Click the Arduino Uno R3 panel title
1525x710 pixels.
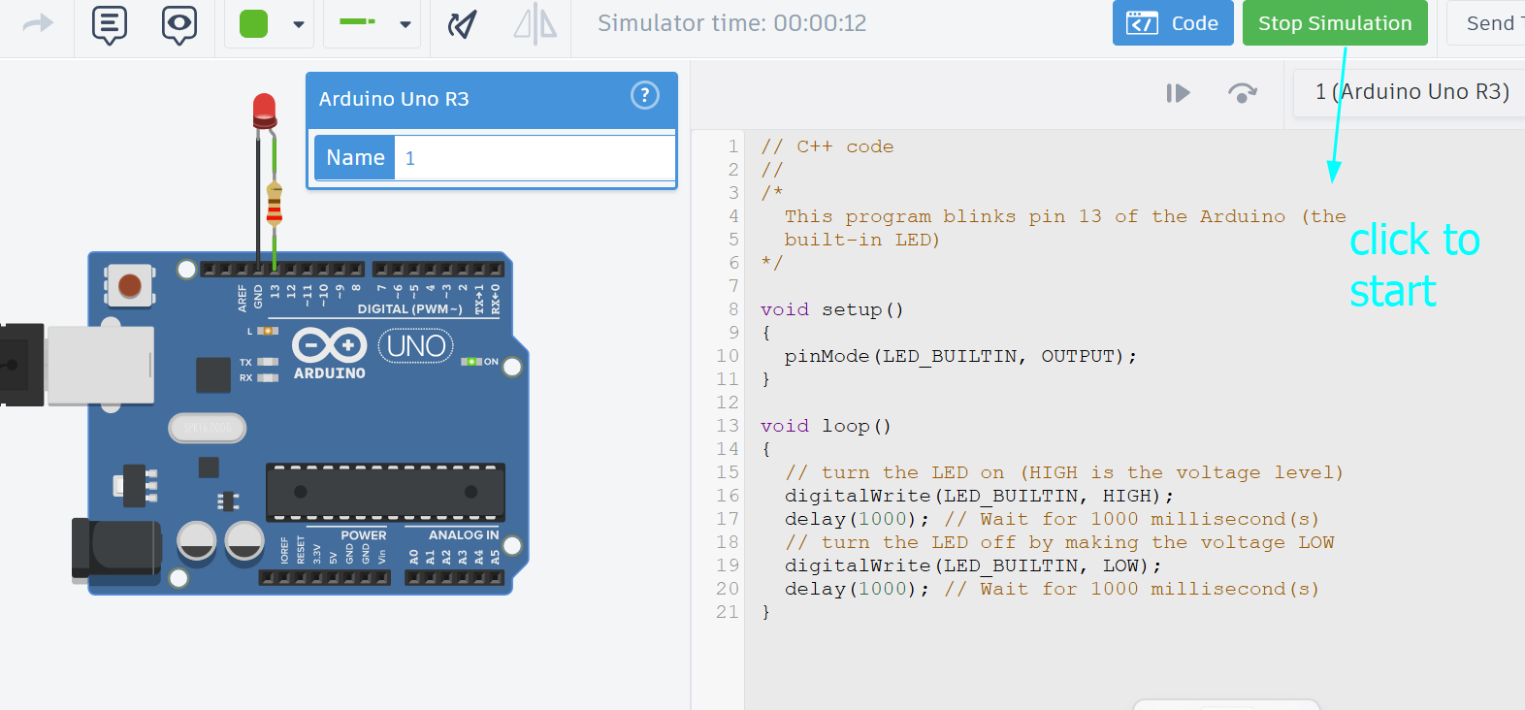(x=394, y=99)
